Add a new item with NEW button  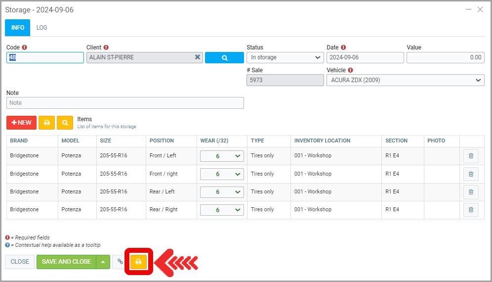pyautogui.click(x=21, y=123)
